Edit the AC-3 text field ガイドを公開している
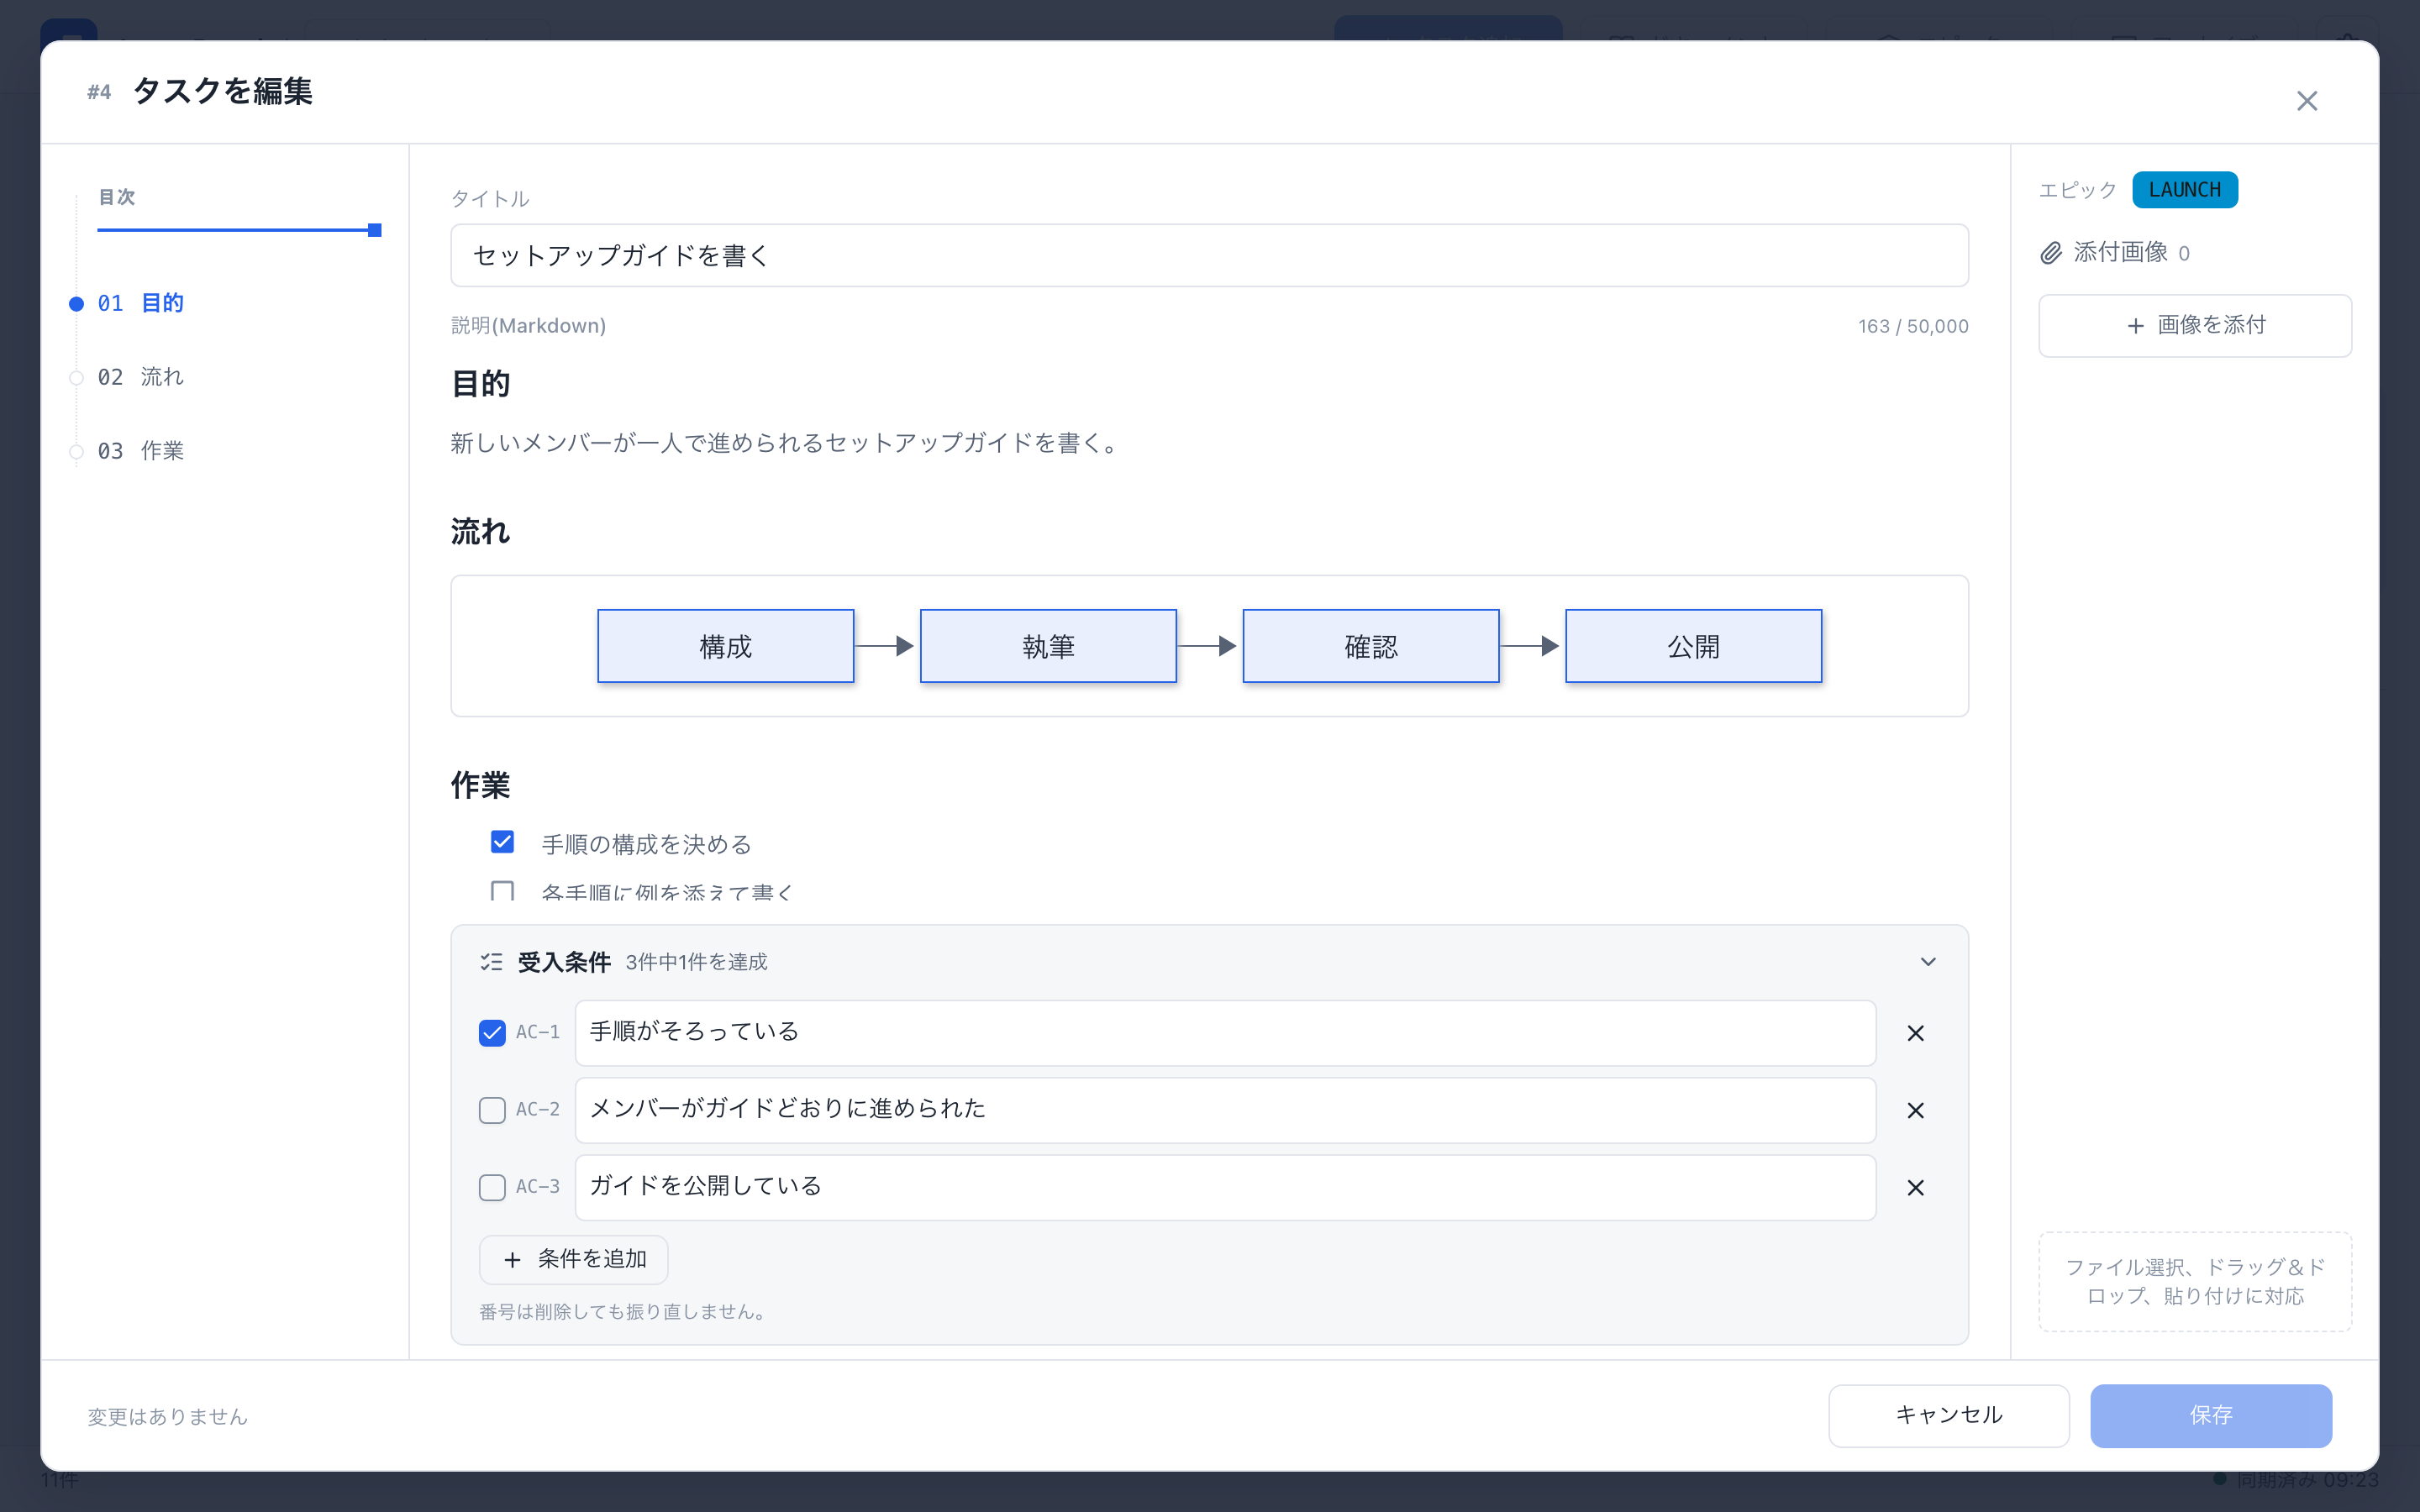 tap(1225, 1187)
